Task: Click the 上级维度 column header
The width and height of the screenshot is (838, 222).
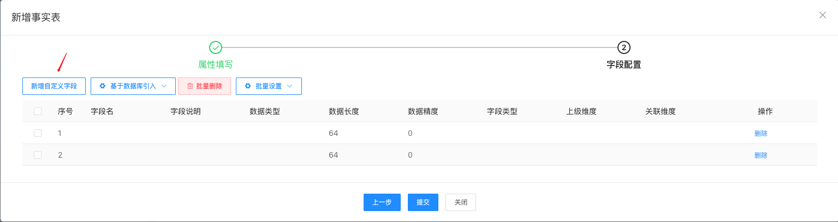Action: coord(581,111)
